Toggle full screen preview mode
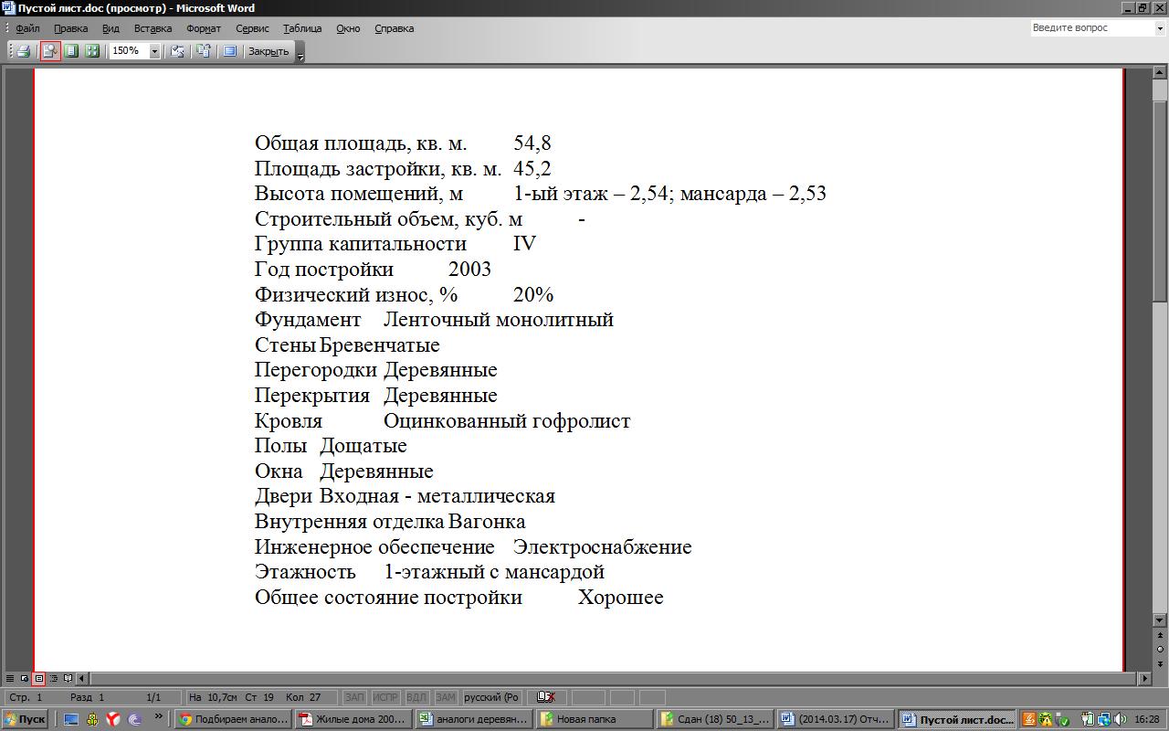The image size is (1169, 731). pyautogui.click(x=229, y=51)
